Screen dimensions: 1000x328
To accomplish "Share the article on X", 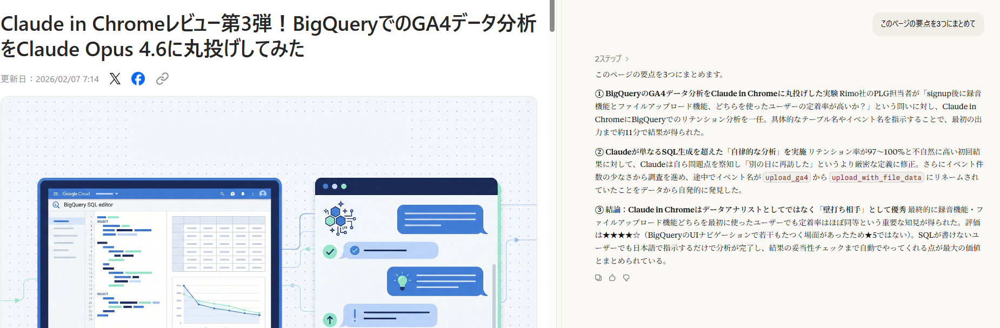I will 115,79.
